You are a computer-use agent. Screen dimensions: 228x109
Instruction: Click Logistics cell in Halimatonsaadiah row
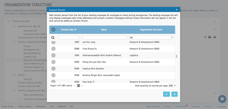tap(134, 55)
